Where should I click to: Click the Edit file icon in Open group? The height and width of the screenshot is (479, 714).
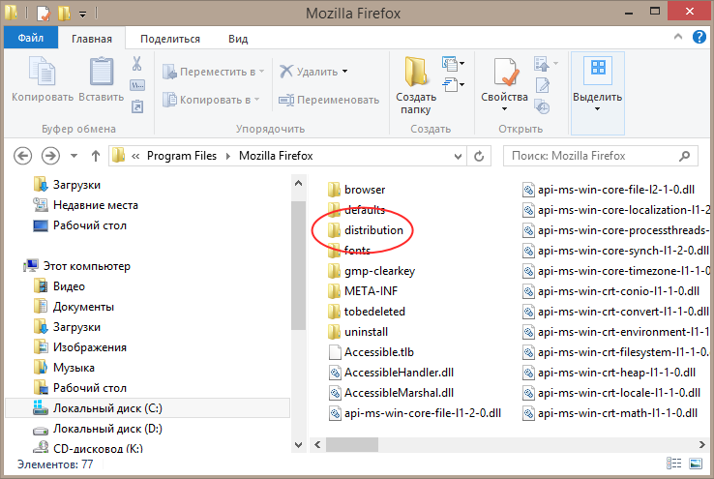coord(543,85)
